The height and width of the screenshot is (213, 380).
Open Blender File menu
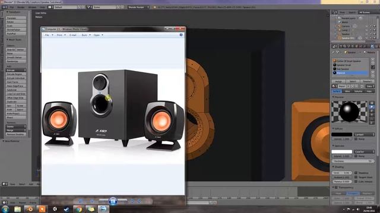(12, 7)
